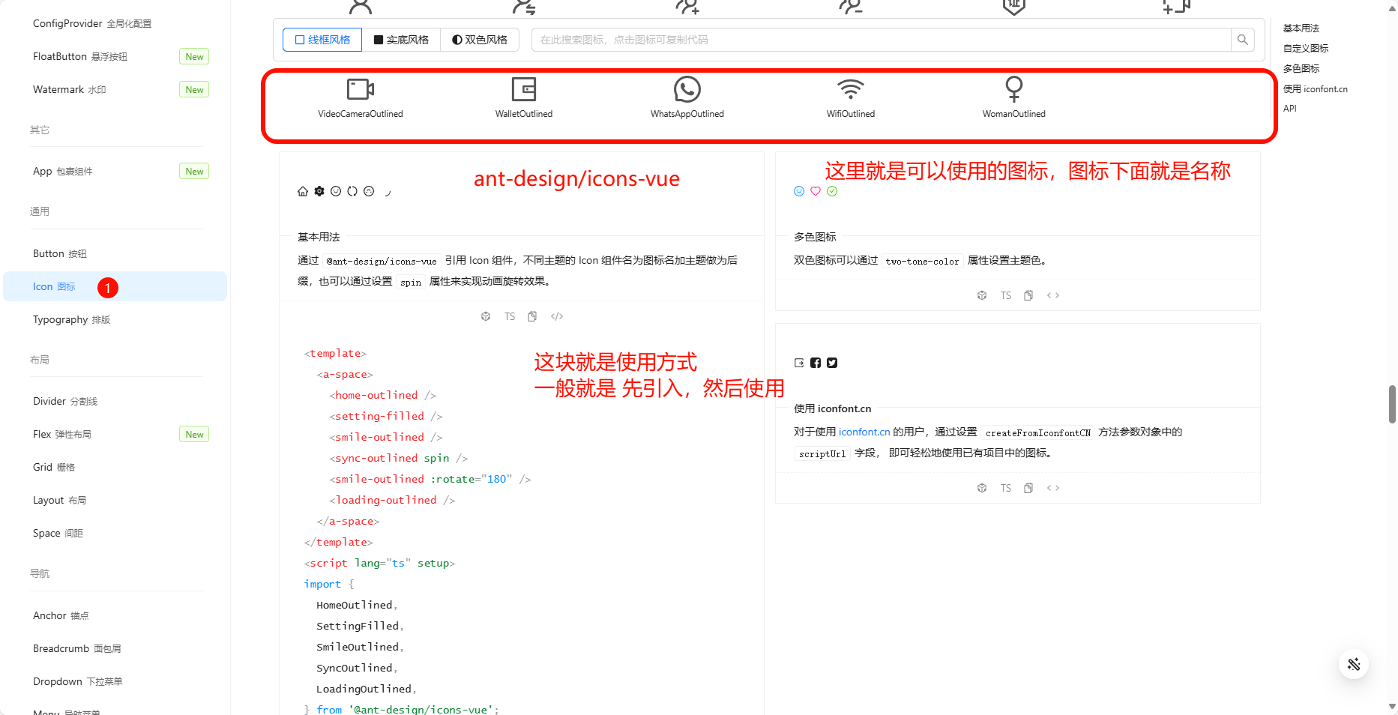This screenshot has height=715, width=1398.
Task: Select 线框风格 (outlined style)
Action: click(322, 39)
